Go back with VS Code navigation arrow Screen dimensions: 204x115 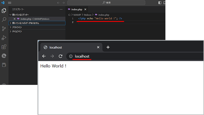coord(58,3)
